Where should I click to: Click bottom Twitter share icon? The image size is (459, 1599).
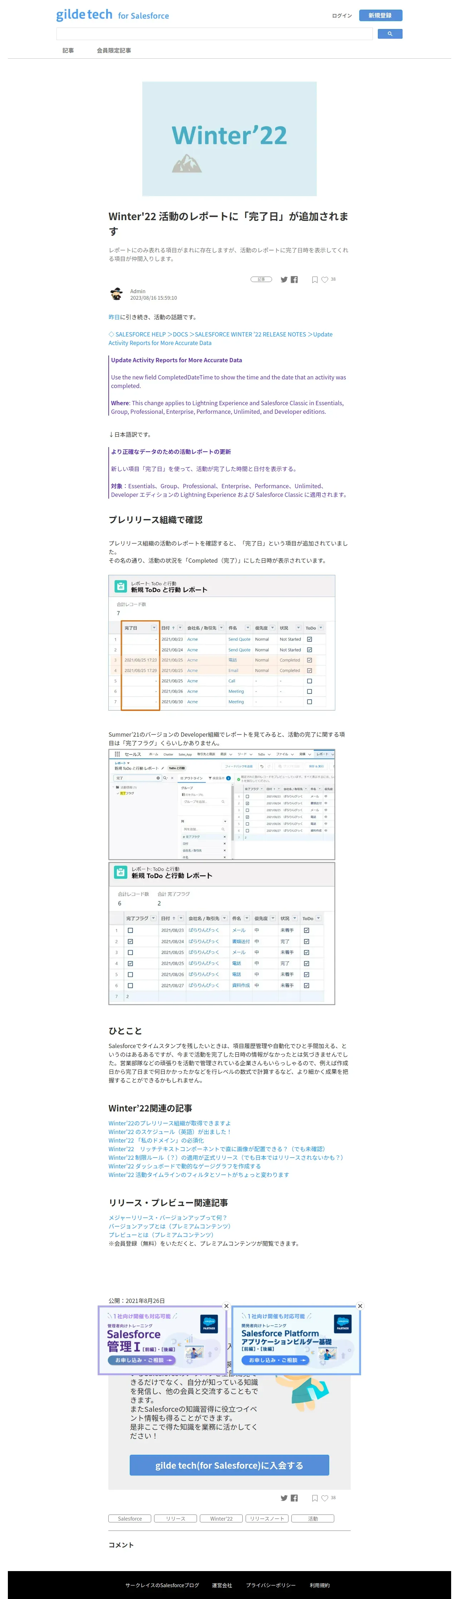284,1498
